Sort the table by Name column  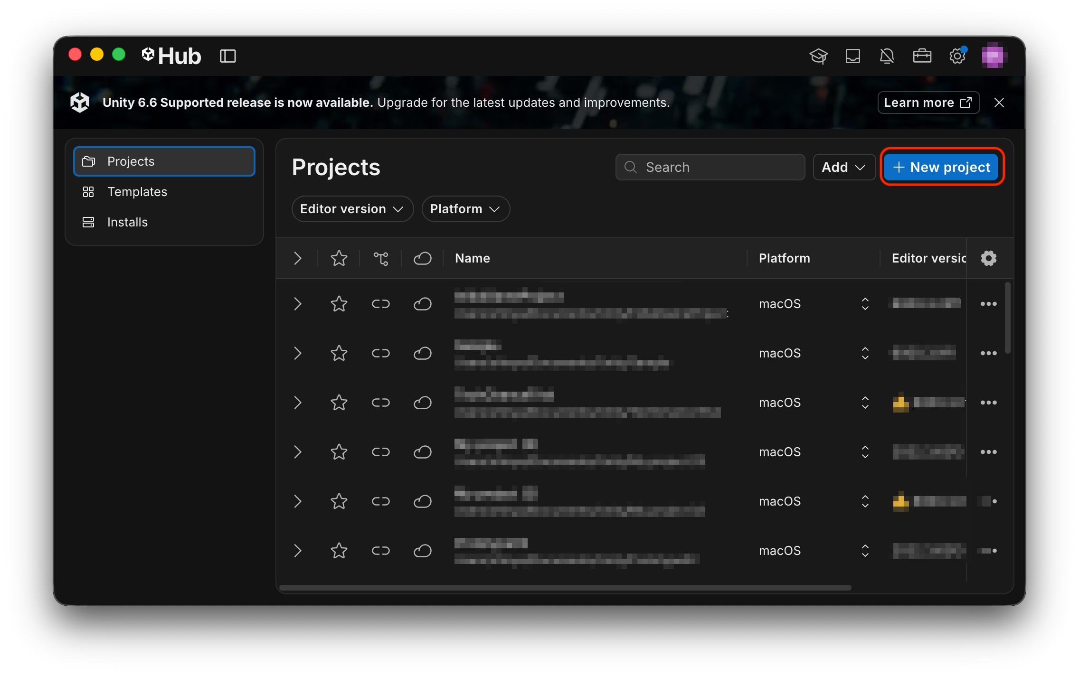coord(473,258)
